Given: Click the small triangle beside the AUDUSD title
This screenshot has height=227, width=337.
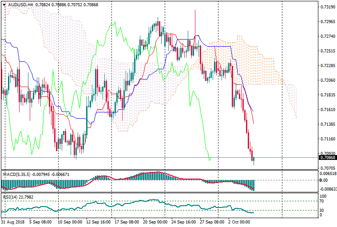Looking at the screenshot, I should (x=4, y=4).
